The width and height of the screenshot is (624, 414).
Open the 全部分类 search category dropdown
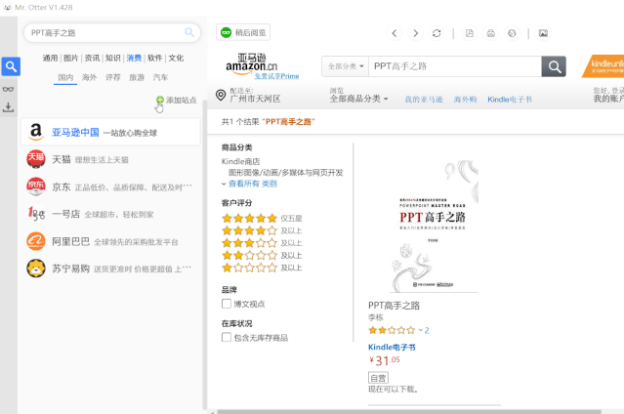click(x=346, y=66)
